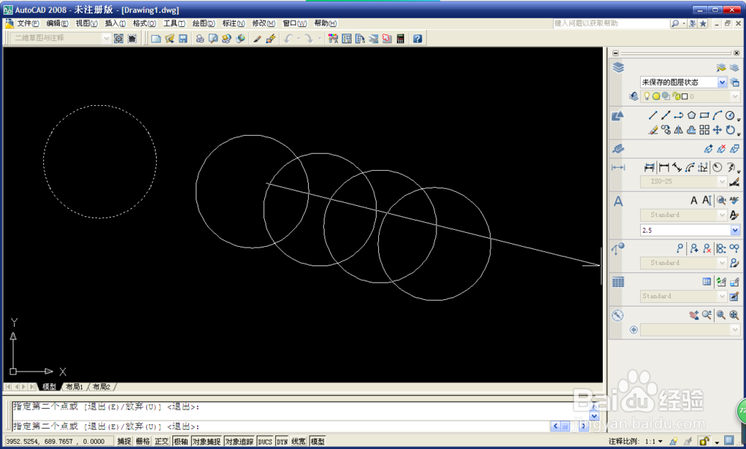
Task: Toggle DUCS in status bar
Action: click(265, 442)
